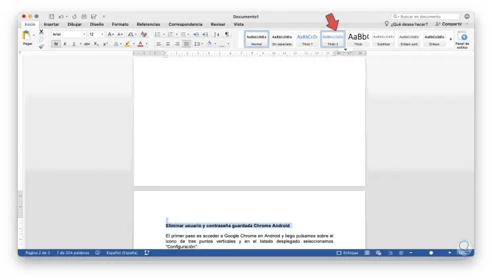
Task: Toggle bold N formatting
Action: tap(56, 44)
